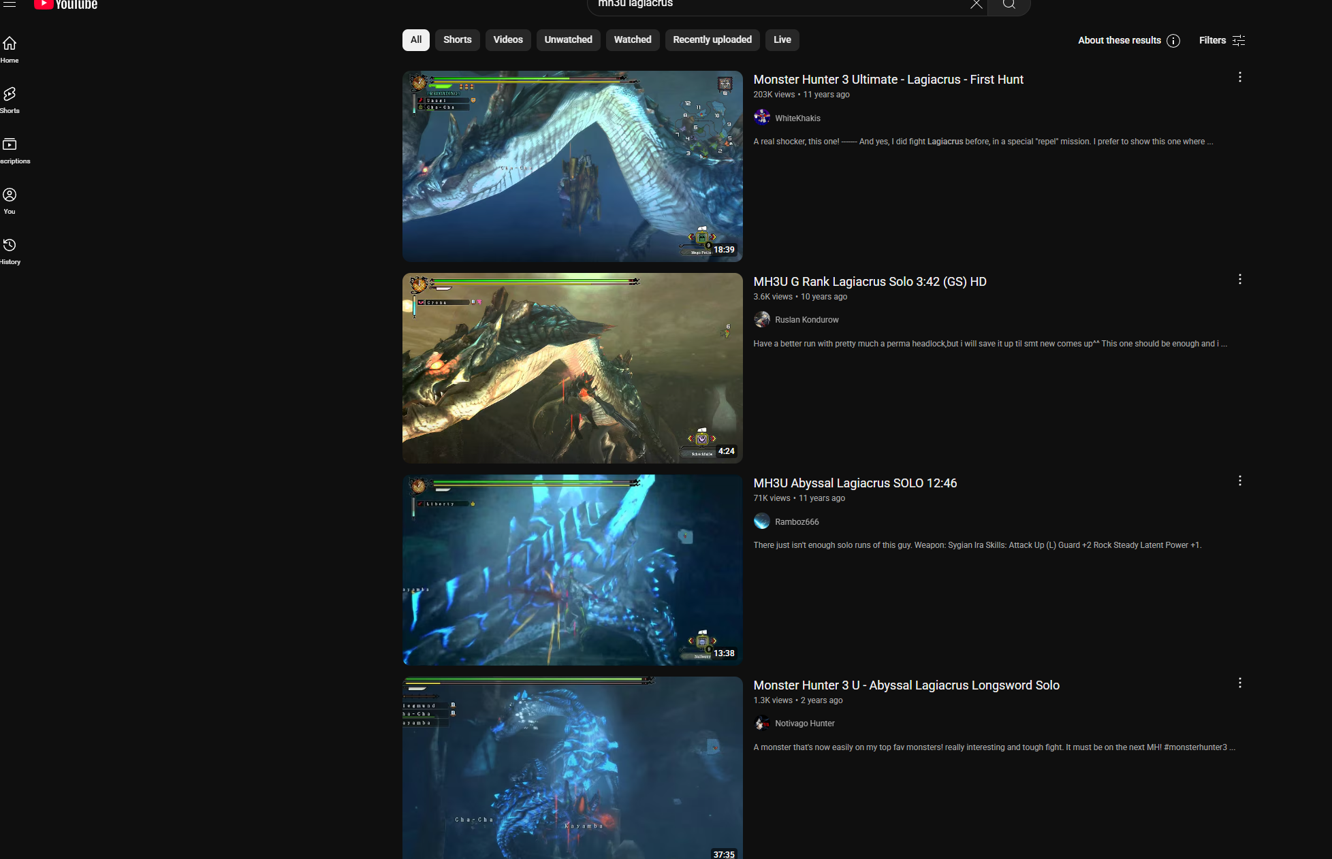Open Notivago Hunter channel avatar

(762, 723)
